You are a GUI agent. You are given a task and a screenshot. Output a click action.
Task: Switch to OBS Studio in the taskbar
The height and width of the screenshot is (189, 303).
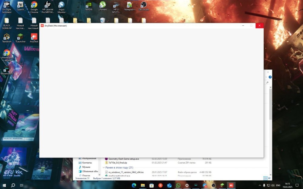(213, 185)
